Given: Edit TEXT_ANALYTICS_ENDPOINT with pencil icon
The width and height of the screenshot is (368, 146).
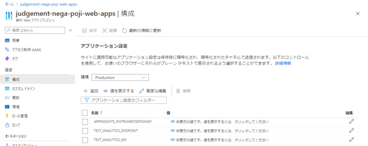Looking at the screenshot, I should 351,130.
